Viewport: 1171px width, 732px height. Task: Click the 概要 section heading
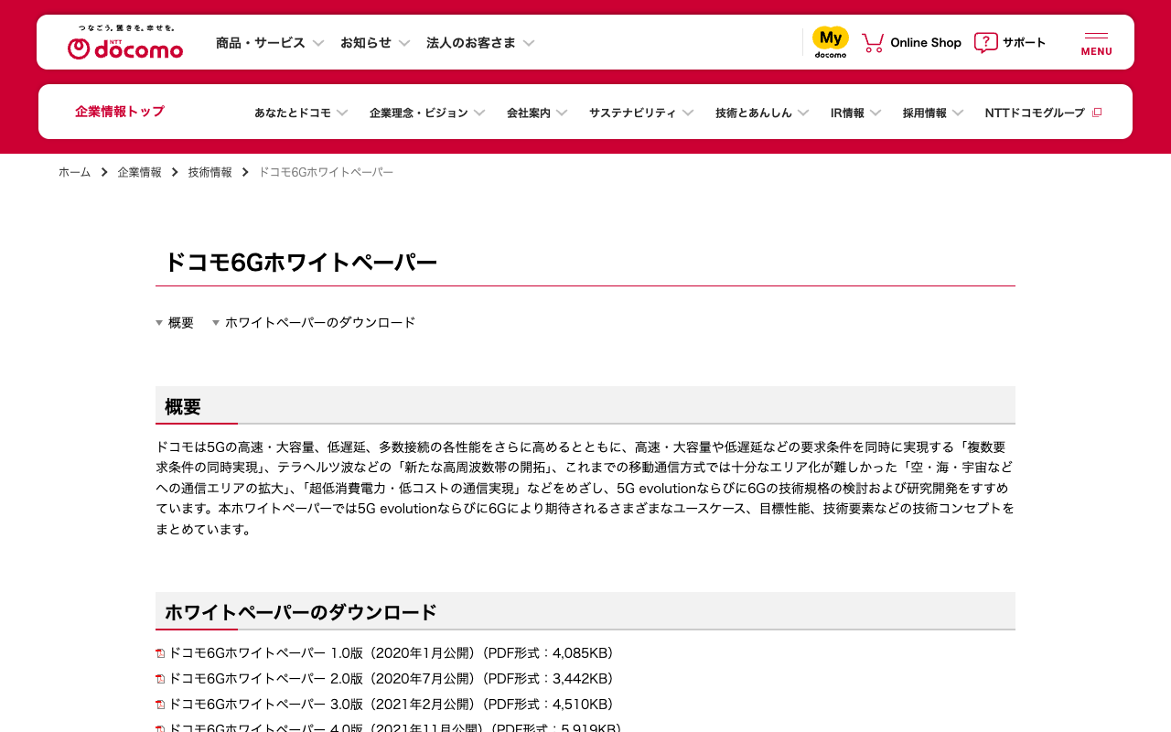coord(183,407)
